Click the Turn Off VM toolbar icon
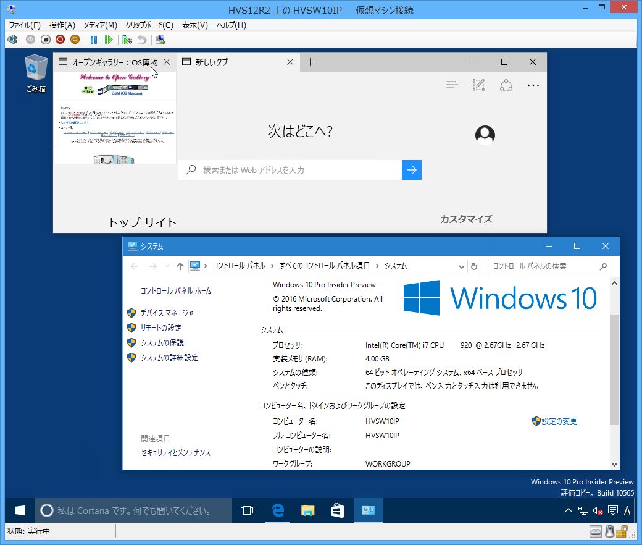The height and width of the screenshot is (545, 642). pyautogui.click(x=46, y=40)
